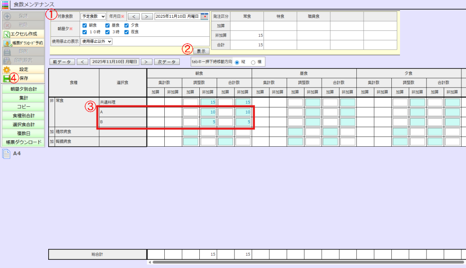Screen dimensions: 466x268
Task: Open the 朝昼夕別合計 side menu item
Action: click(x=23, y=89)
